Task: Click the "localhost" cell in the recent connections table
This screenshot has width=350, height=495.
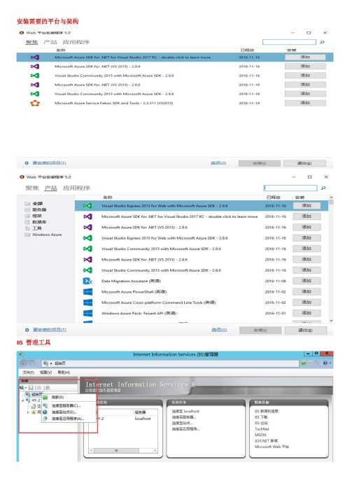Action: pos(143,419)
